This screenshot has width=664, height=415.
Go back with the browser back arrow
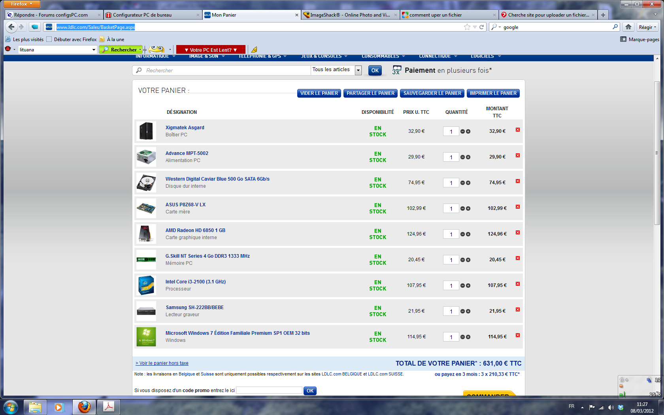(x=11, y=27)
